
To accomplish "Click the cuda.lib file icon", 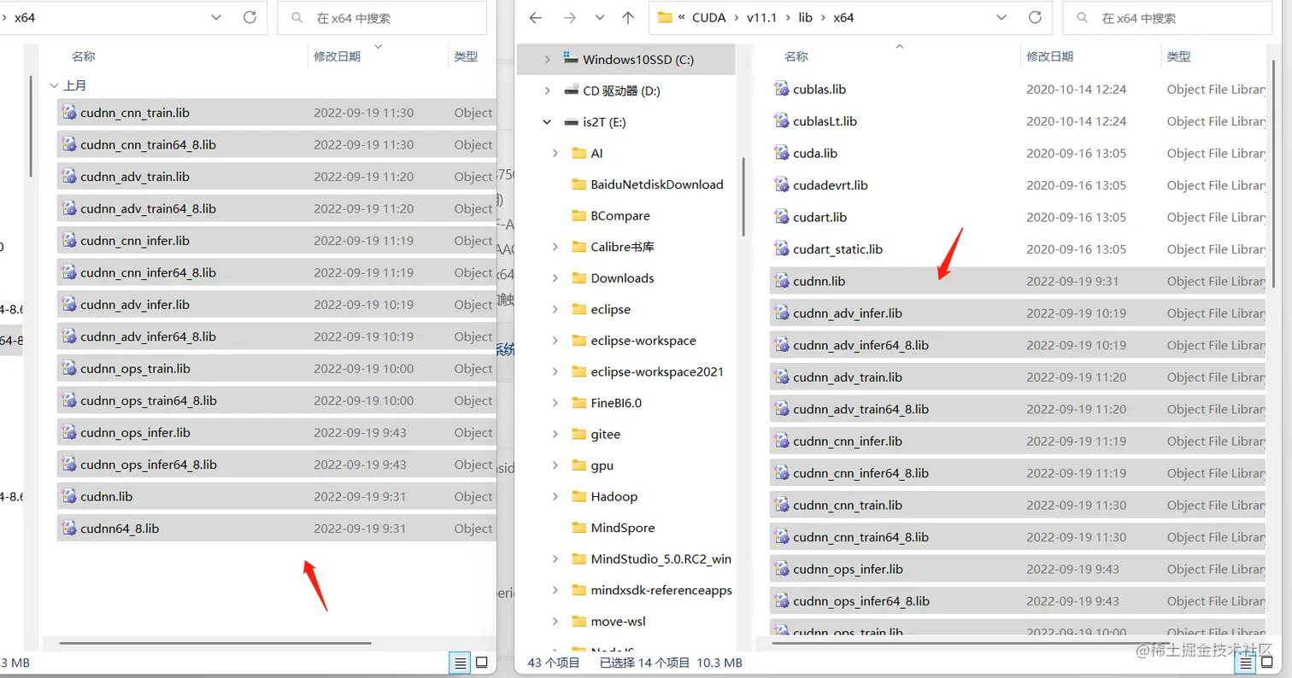I will pos(781,153).
